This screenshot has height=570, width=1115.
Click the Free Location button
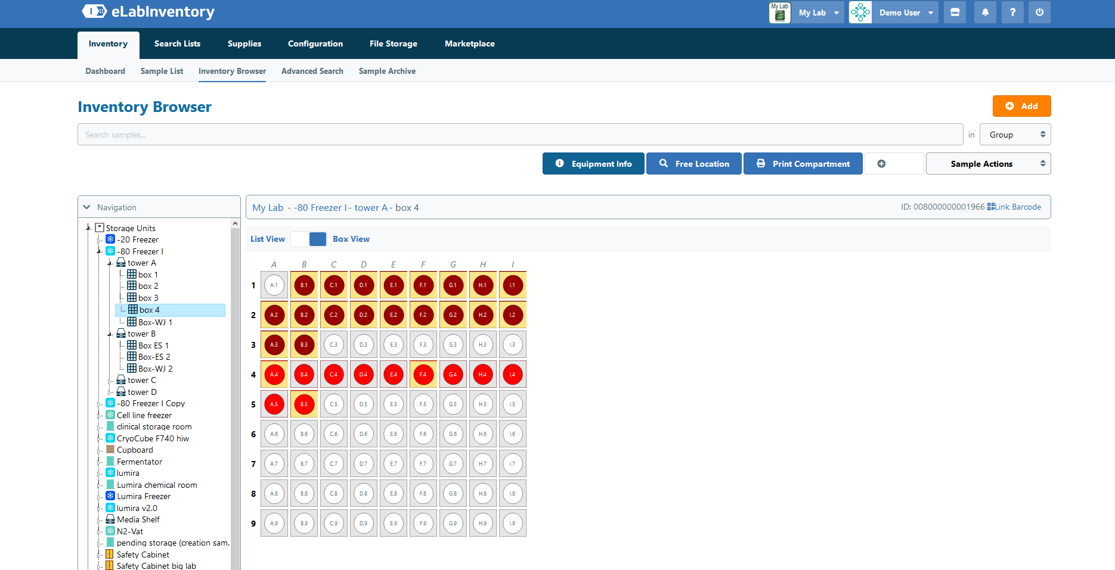(694, 164)
